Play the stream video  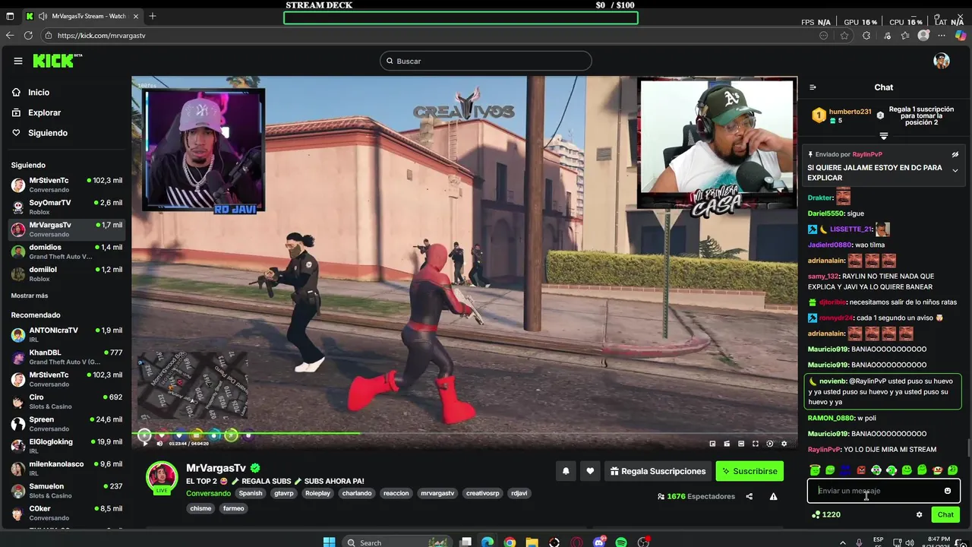[145, 444]
